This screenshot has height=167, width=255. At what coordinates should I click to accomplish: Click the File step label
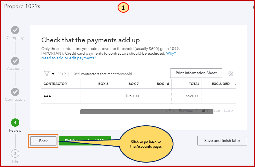click(x=15, y=161)
